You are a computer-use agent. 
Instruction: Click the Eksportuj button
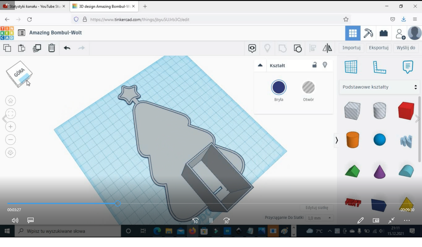tap(378, 48)
